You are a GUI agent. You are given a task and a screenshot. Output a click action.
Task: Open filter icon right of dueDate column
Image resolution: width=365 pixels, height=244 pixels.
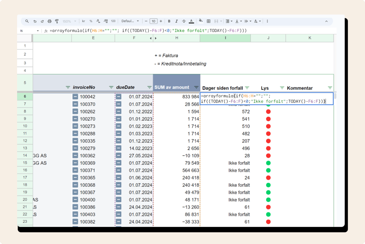[x=149, y=88]
